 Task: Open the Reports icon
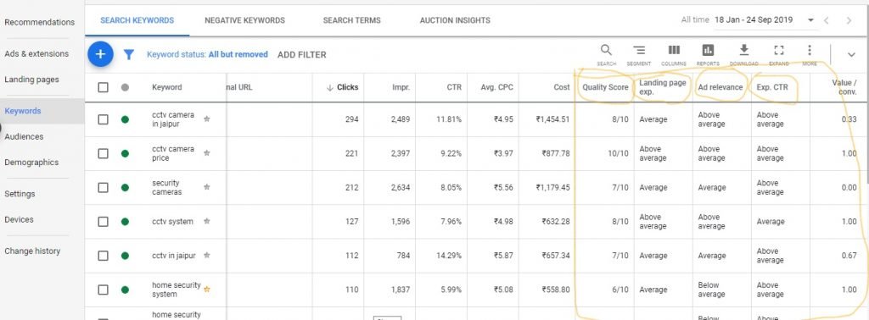[x=708, y=50]
